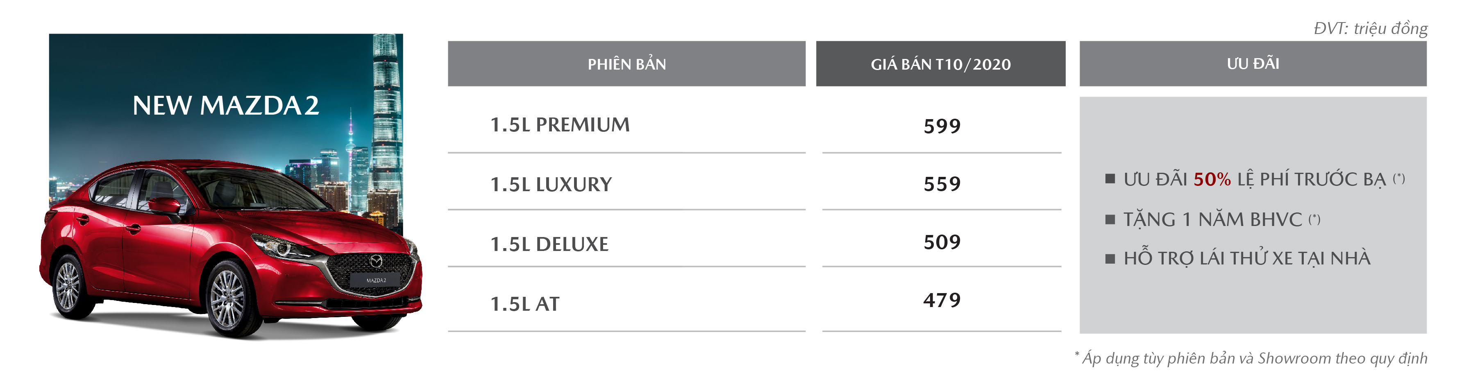This screenshot has width=1466, height=384.
Task: Click the 479 price value
Action: (x=942, y=300)
